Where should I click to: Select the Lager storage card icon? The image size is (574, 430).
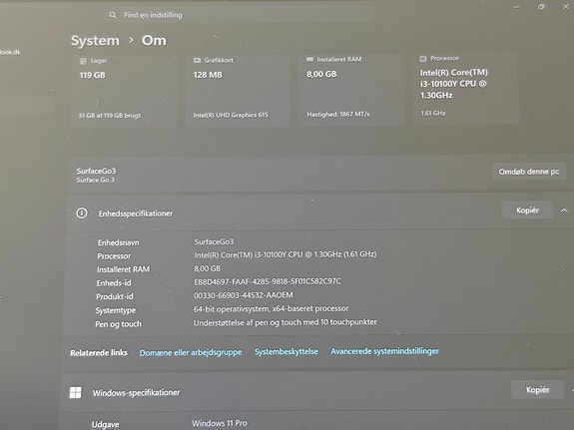pyautogui.click(x=83, y=61)
